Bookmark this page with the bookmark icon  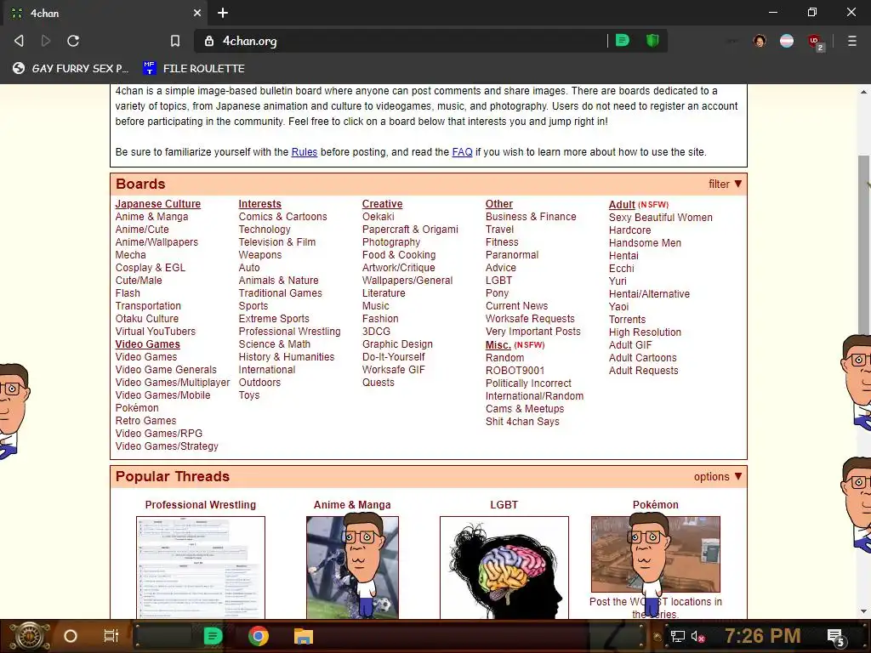click(175, 41)
